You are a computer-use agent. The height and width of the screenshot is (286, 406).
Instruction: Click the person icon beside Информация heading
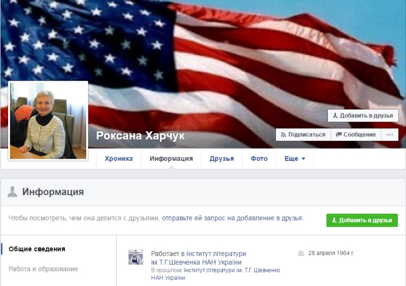[12, 192]
